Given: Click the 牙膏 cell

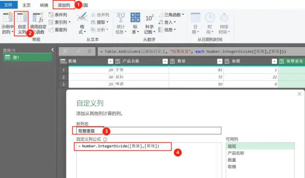Looking at the screenshot, I should pyautogui.click(x=141, y=70).
